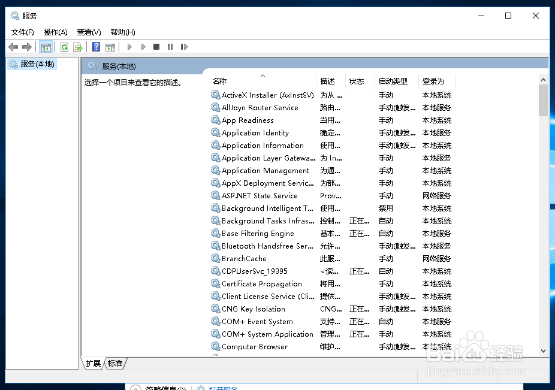The width and height of the screenshot is (555, 390).
Task: Sort by the 状态 column header
Action: (x=359, y=81)
